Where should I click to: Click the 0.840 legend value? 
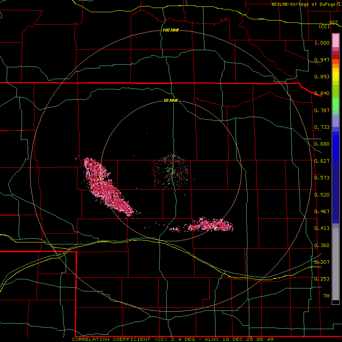click(x=322, y=93)
